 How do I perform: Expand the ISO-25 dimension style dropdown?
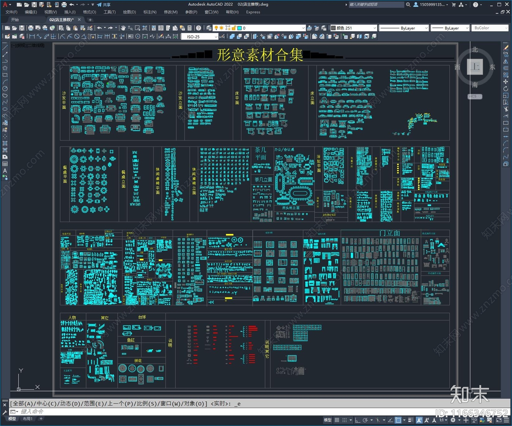216,37
